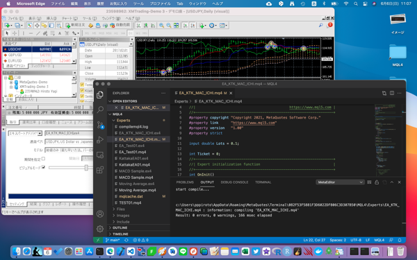Expand Images folder in Explorer
Image resolution: width=417 pixels, height=260 pixels.
coord(123,216)
